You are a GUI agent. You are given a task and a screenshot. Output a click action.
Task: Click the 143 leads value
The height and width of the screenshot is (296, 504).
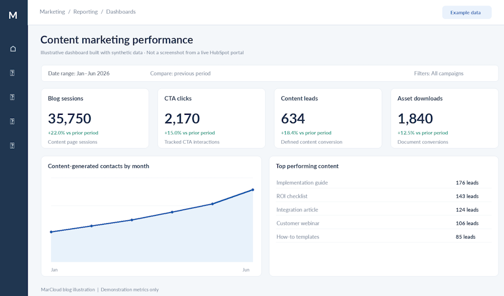(467, 196)
